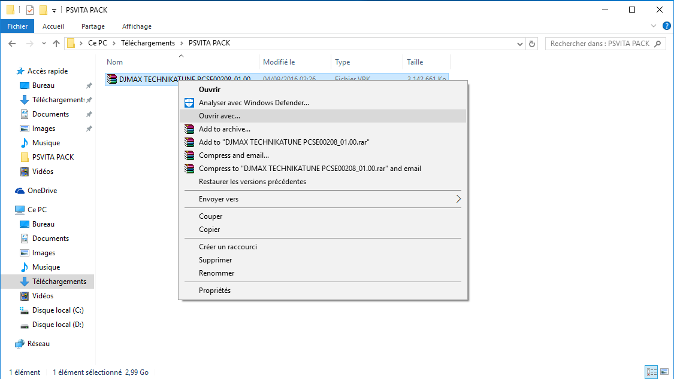This screenshot has width=674, height=379.
Task: Expand the address bar history dropdown
Action: pos(519,44)
